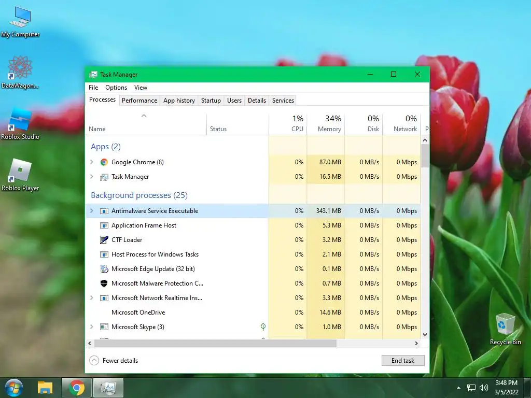The image size is (531, 398).
Task: Switch to the Performance tab
Action: [139, 101]
